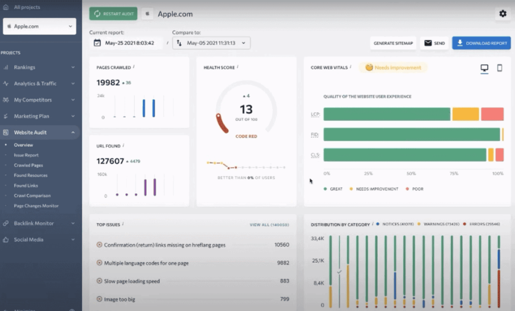The width and height of the screenshot is (515, 311).
Task: Open the View All (140050) link
Action: tap(270, 225)
